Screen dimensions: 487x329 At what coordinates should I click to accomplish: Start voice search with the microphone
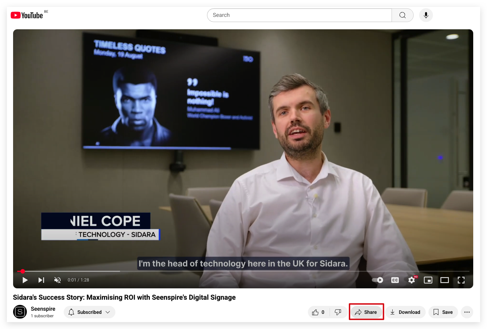426,15
